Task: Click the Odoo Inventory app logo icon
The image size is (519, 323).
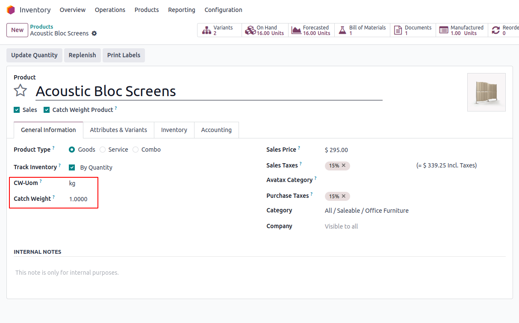Action: 11,10
